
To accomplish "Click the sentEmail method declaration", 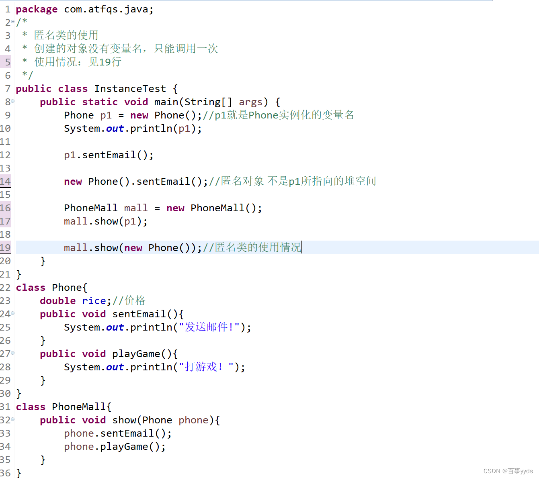I will (x=136, y=314).
